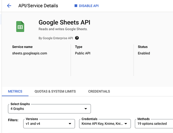Open the Credentials tab
173x133 pixels.
pos(99,92)
